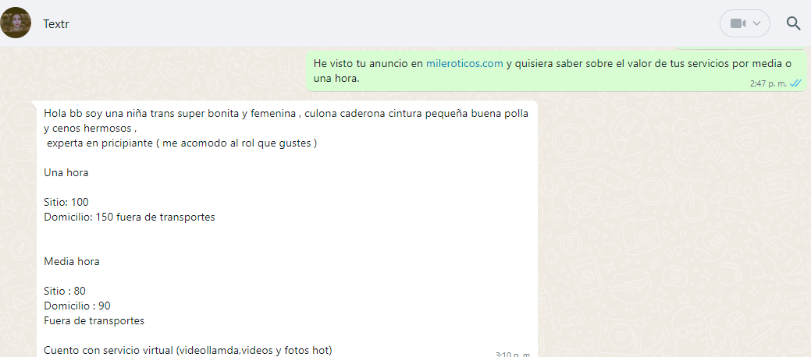Click the "Domicilio : 90" line
Image resolution: width=811 pixels, height=357 pixels.
(77, 306)
